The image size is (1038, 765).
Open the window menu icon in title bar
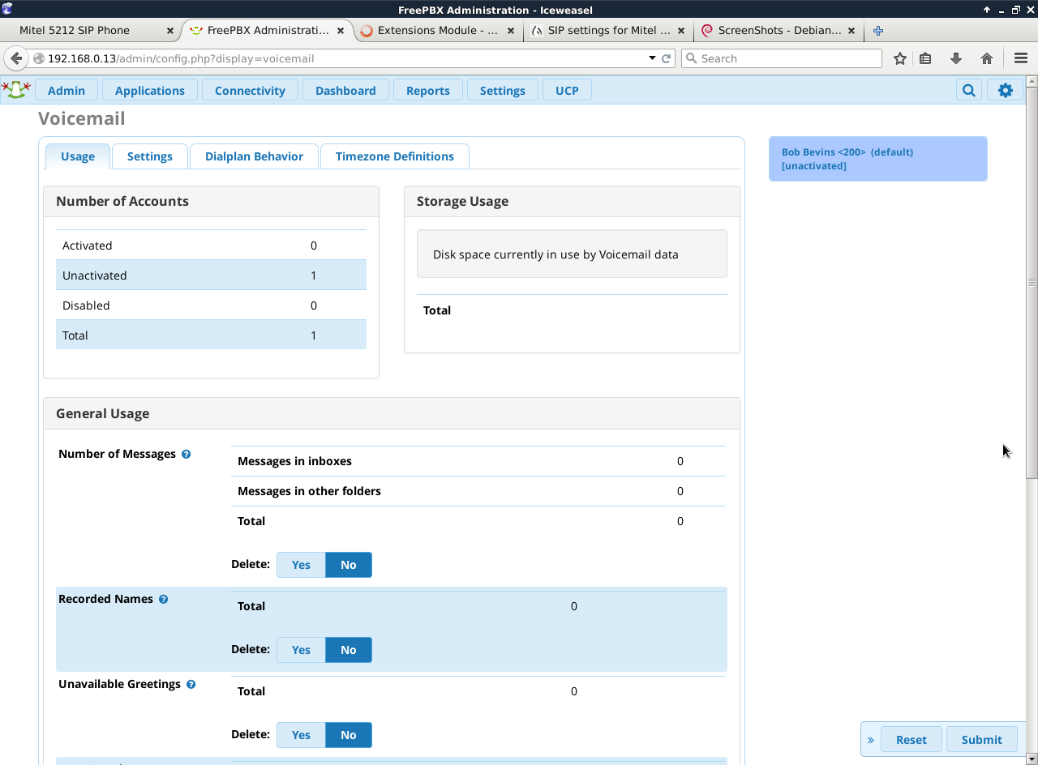tap(7, 10)
